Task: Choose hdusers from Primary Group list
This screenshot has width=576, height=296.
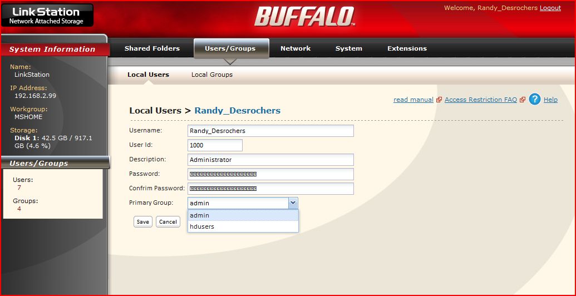Action: (x=243, y=226)
